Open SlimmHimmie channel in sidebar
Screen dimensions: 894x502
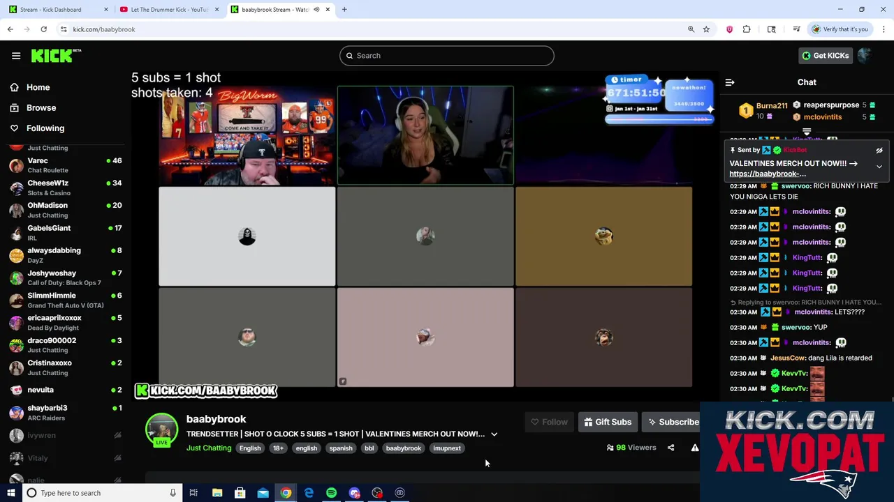[64, 300]
